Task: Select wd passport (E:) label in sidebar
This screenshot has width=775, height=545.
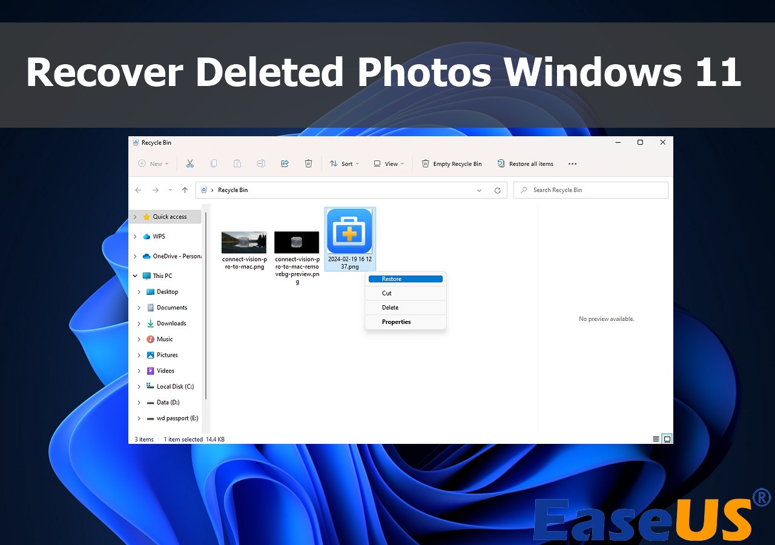Action: tap(177, 418)
